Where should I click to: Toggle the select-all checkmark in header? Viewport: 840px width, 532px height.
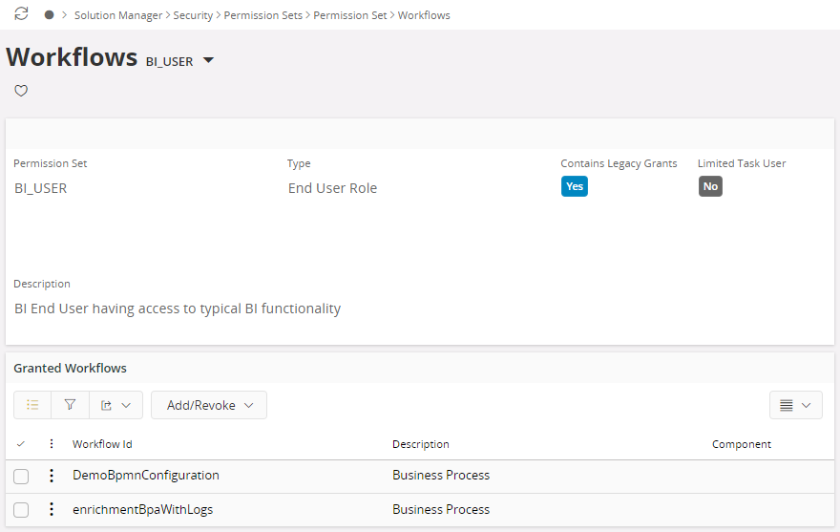click(x=21, y=444)
